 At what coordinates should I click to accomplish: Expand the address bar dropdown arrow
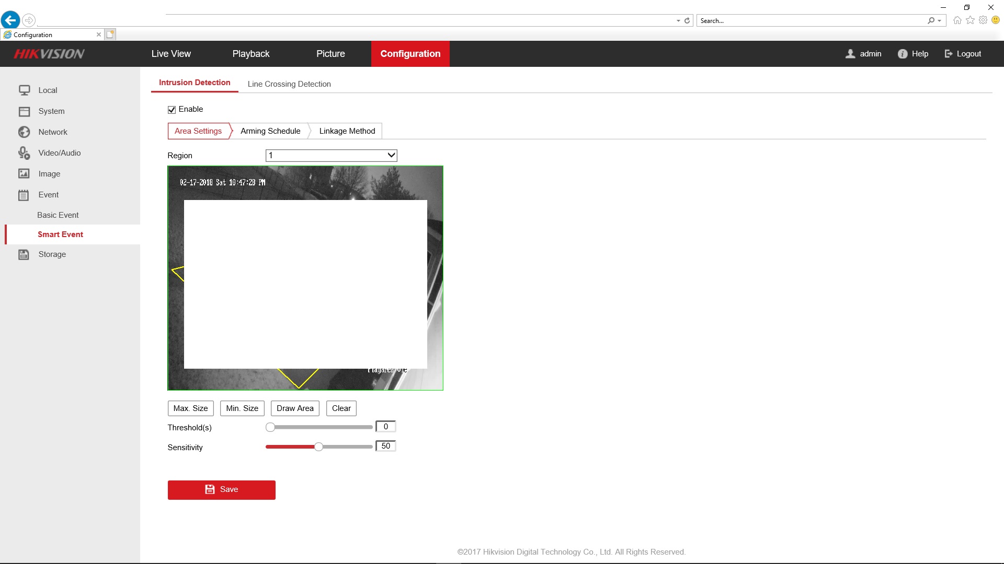(678, 21)
